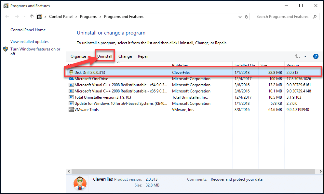Select the VMware Tools entry

(x=194, y=110)
